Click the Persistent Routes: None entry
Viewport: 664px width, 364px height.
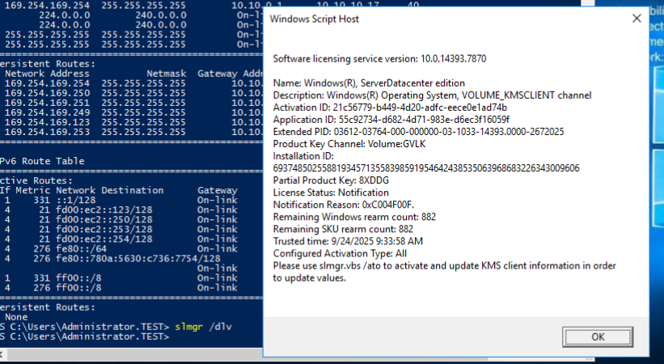coord(16,317)
